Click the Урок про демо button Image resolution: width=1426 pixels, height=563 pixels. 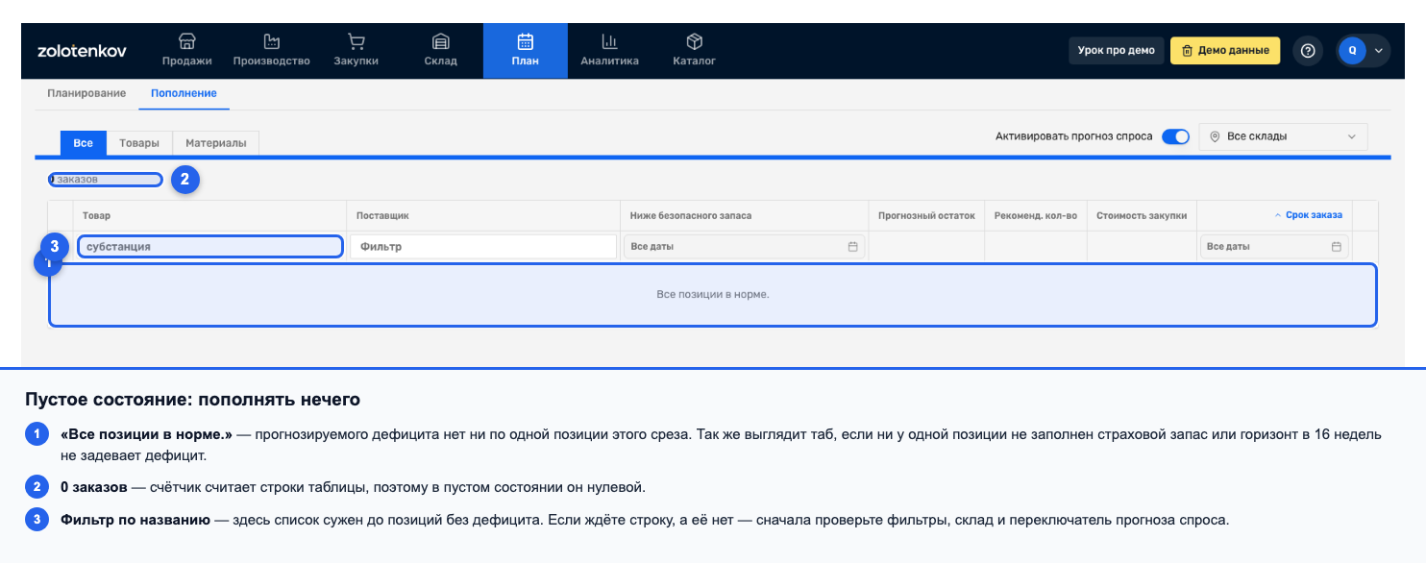tap(1116, 50)
